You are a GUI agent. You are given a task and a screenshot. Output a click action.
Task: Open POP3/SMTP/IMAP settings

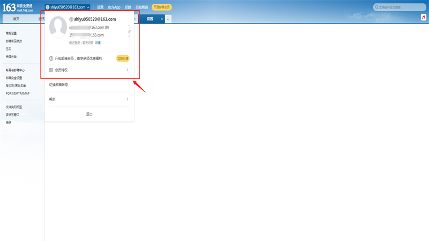[18, 93]
